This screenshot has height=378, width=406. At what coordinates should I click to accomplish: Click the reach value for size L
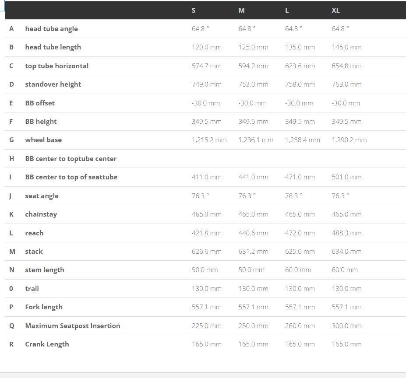coord(300,233)
